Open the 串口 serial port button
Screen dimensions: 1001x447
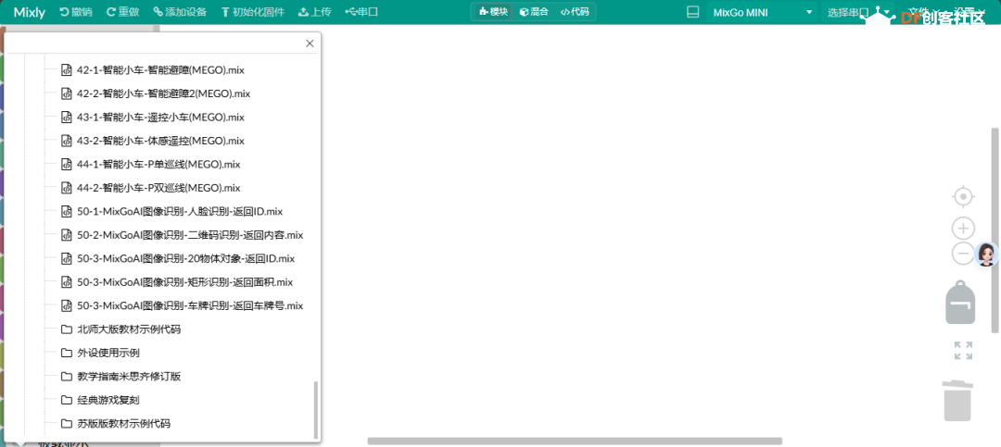(x=361, y=11)
